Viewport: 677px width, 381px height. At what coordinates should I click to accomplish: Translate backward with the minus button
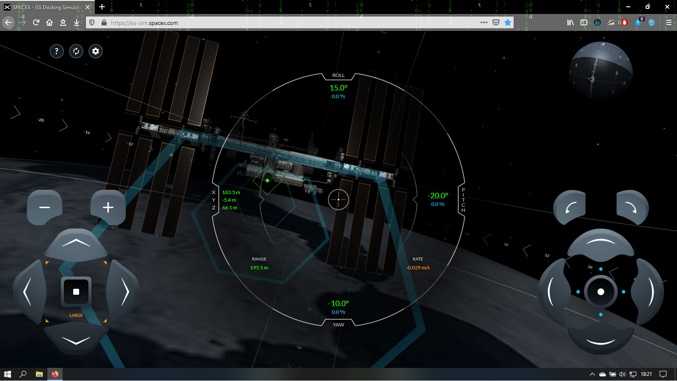pos(44,207)
